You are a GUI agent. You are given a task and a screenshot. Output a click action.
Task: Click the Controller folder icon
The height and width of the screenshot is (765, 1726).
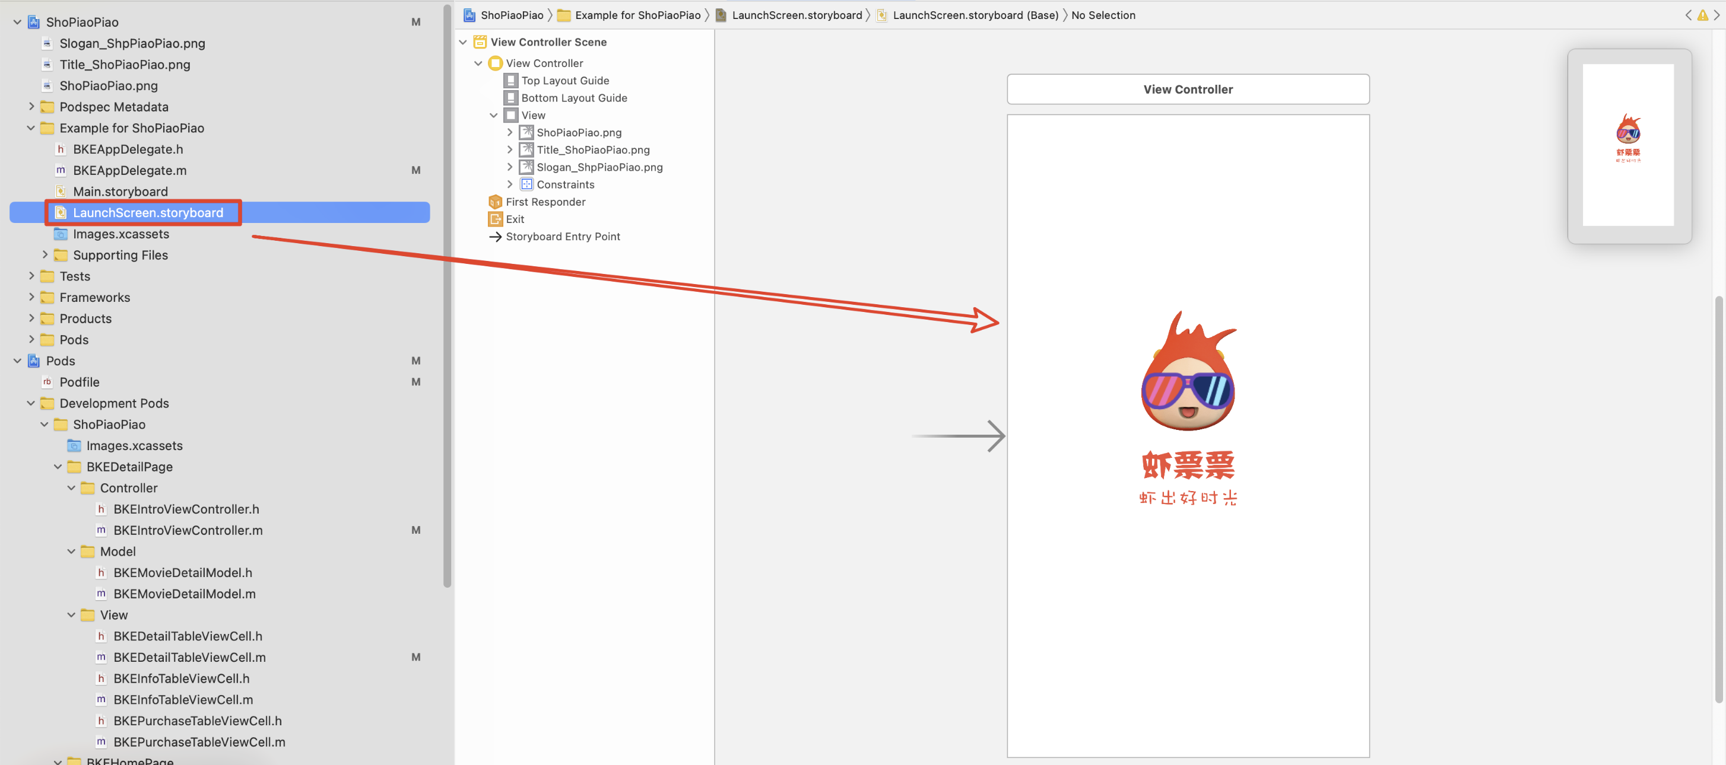pyautogui.click(x=88, y=488)
